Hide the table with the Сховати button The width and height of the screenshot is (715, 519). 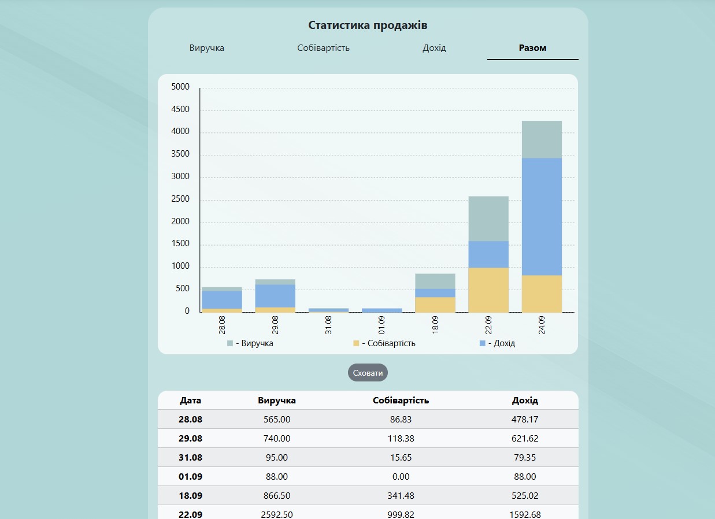coord(368,373)
